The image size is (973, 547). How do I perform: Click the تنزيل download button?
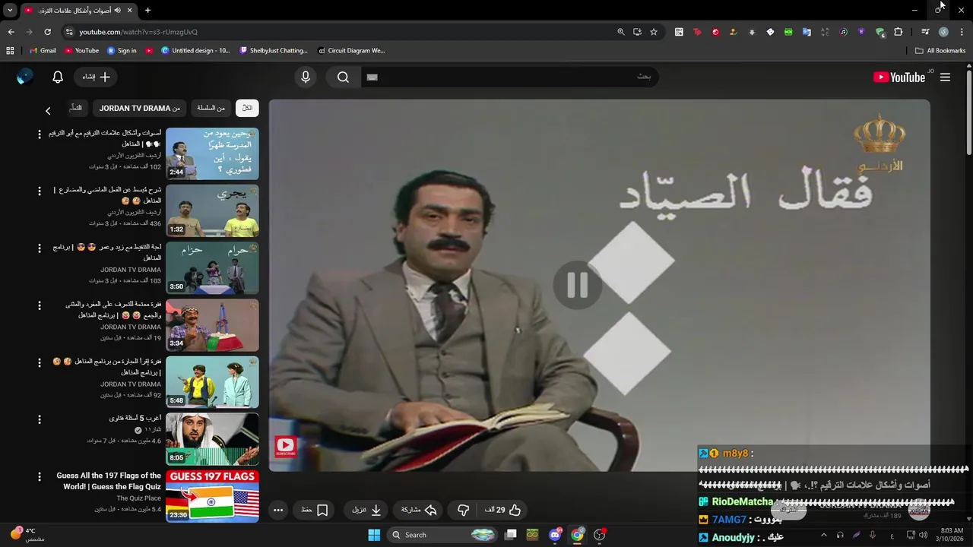[366, 510]
